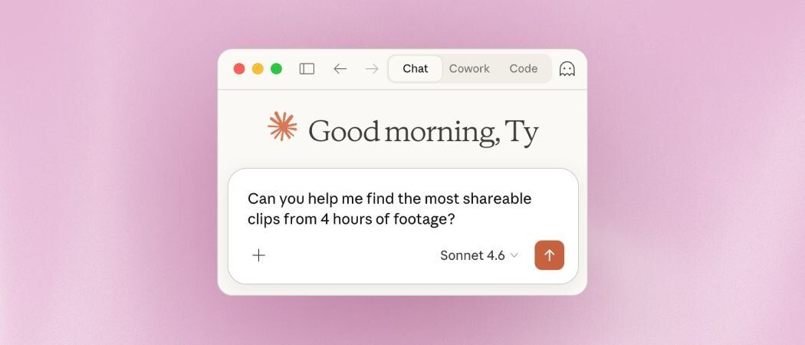This screenshot has height=345, width=805.
Task: Go back with the left arrow
Action: tap(340, 69)
